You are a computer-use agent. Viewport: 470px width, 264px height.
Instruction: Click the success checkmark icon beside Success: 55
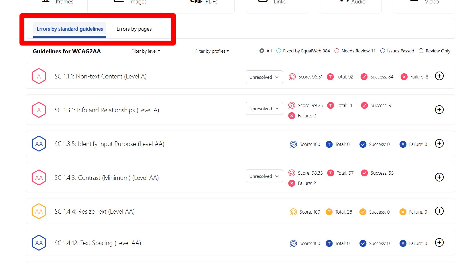point(364,173)
